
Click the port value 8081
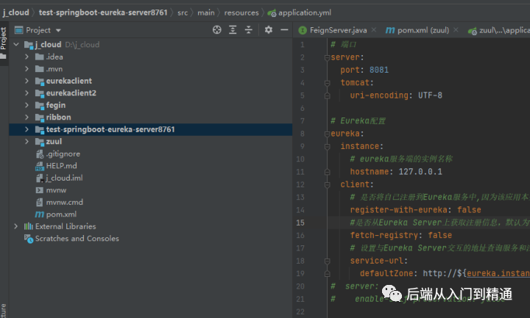click(379, 70)
